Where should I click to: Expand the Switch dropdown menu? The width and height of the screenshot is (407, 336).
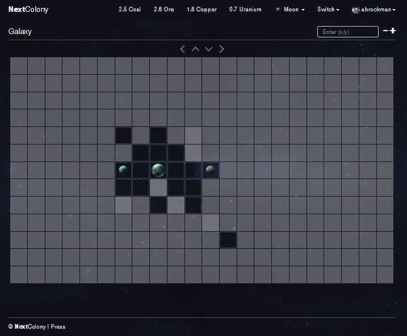328,10
